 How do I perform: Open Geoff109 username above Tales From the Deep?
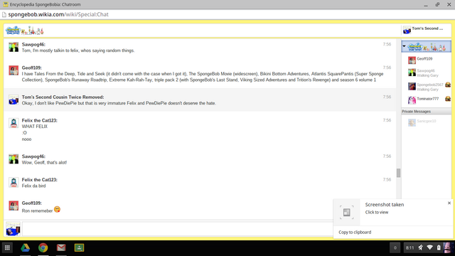click(31, 68)
